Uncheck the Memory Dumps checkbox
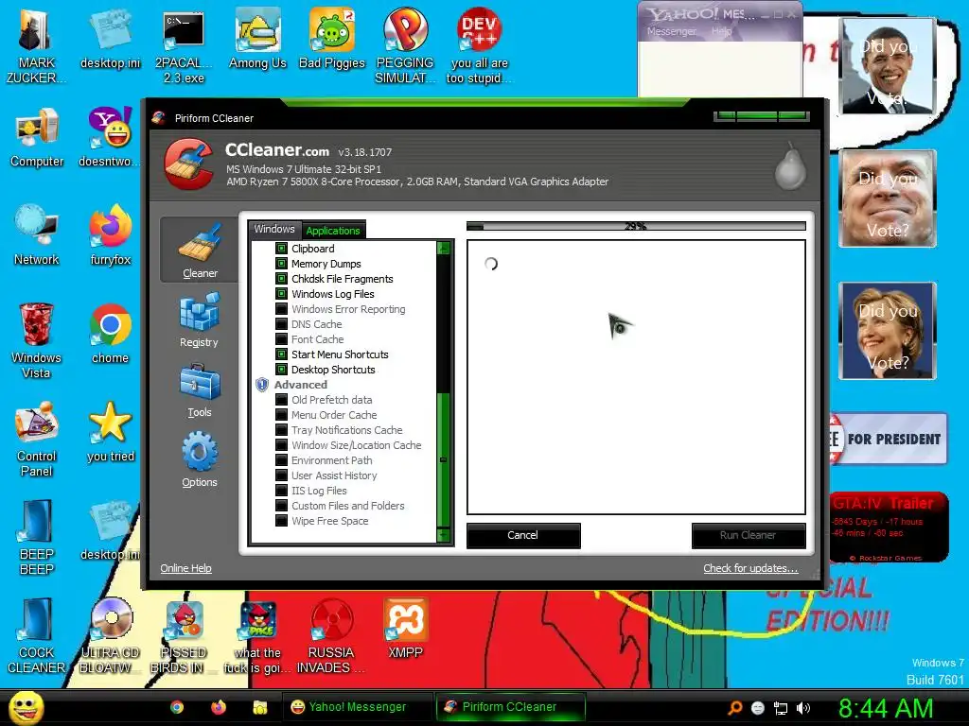The width and height of the screenshot is (969, 726). [x=281, y=264]
